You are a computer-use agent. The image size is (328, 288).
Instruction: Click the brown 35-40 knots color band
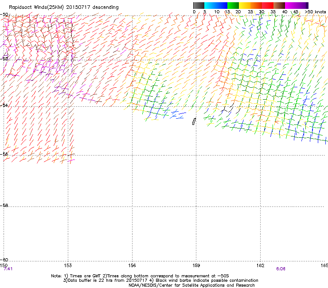[x=279, y=5]
